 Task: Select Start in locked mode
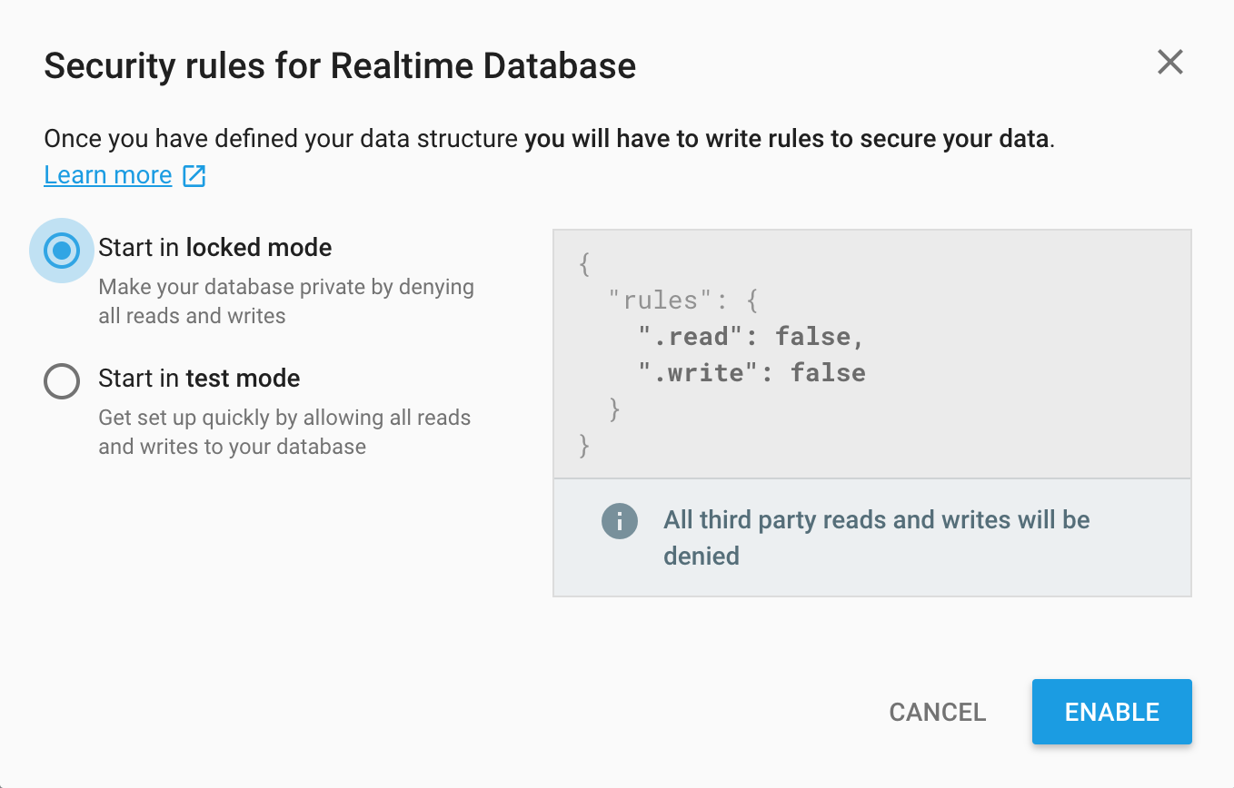[x=61, y=250]
